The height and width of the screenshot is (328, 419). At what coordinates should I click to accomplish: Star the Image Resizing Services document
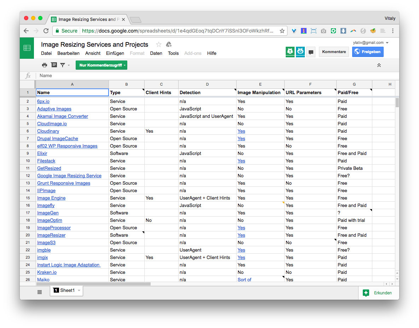(x=158, y=44)
